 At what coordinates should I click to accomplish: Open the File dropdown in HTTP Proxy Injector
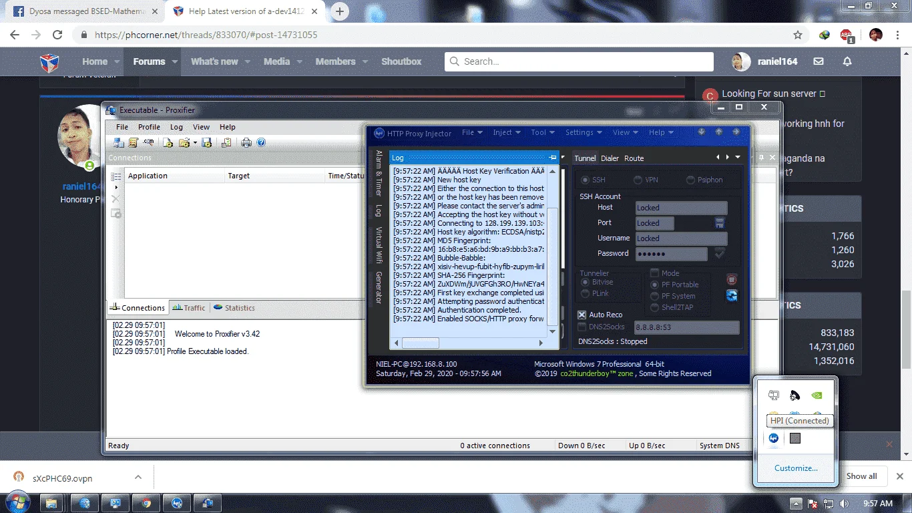(x=472, y=132)
